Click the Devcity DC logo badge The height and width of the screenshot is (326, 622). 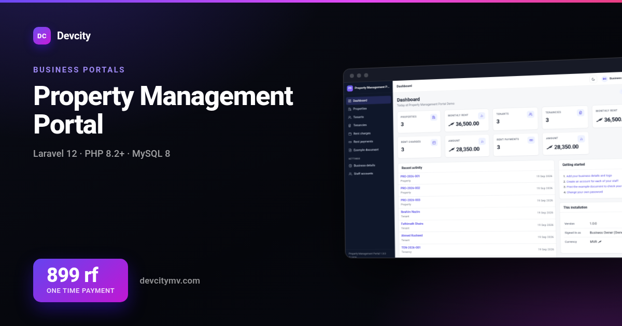click(42, 36)
